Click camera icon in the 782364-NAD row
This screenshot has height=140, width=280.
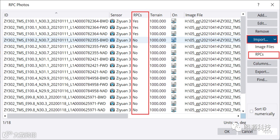(x=112, y=34)
